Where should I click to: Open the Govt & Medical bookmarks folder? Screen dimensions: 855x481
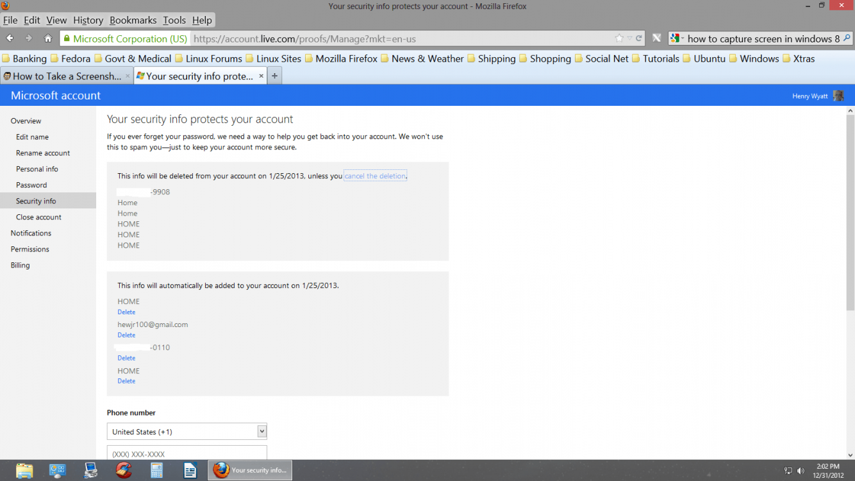pyautogui.click(x=133, y=58)
